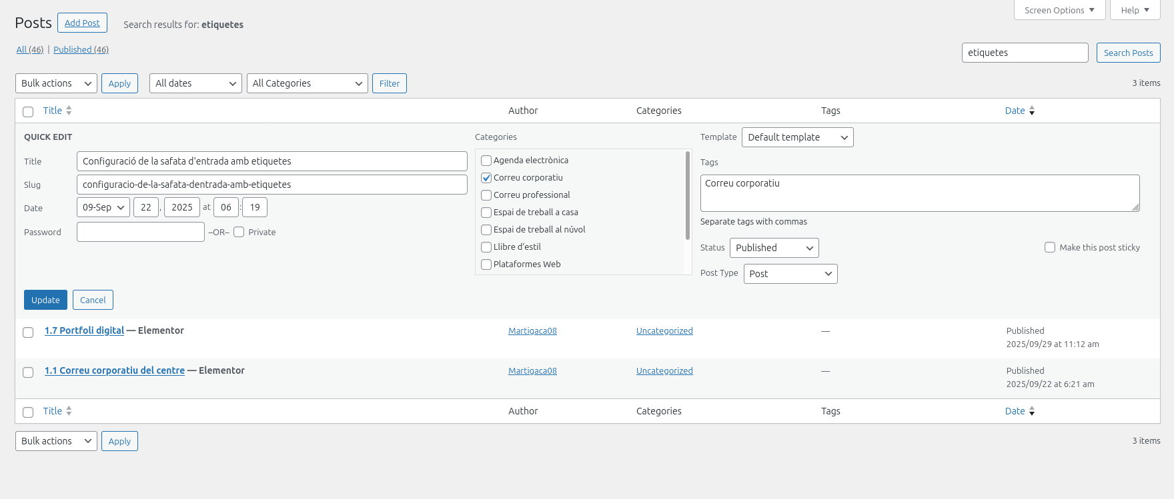1174x499 pixels.
Task: Show Published (46) posts view
Action: pos(81,49)
